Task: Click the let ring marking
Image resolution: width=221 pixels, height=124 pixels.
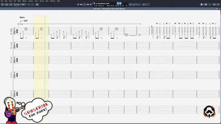Action: pos(20,24)
